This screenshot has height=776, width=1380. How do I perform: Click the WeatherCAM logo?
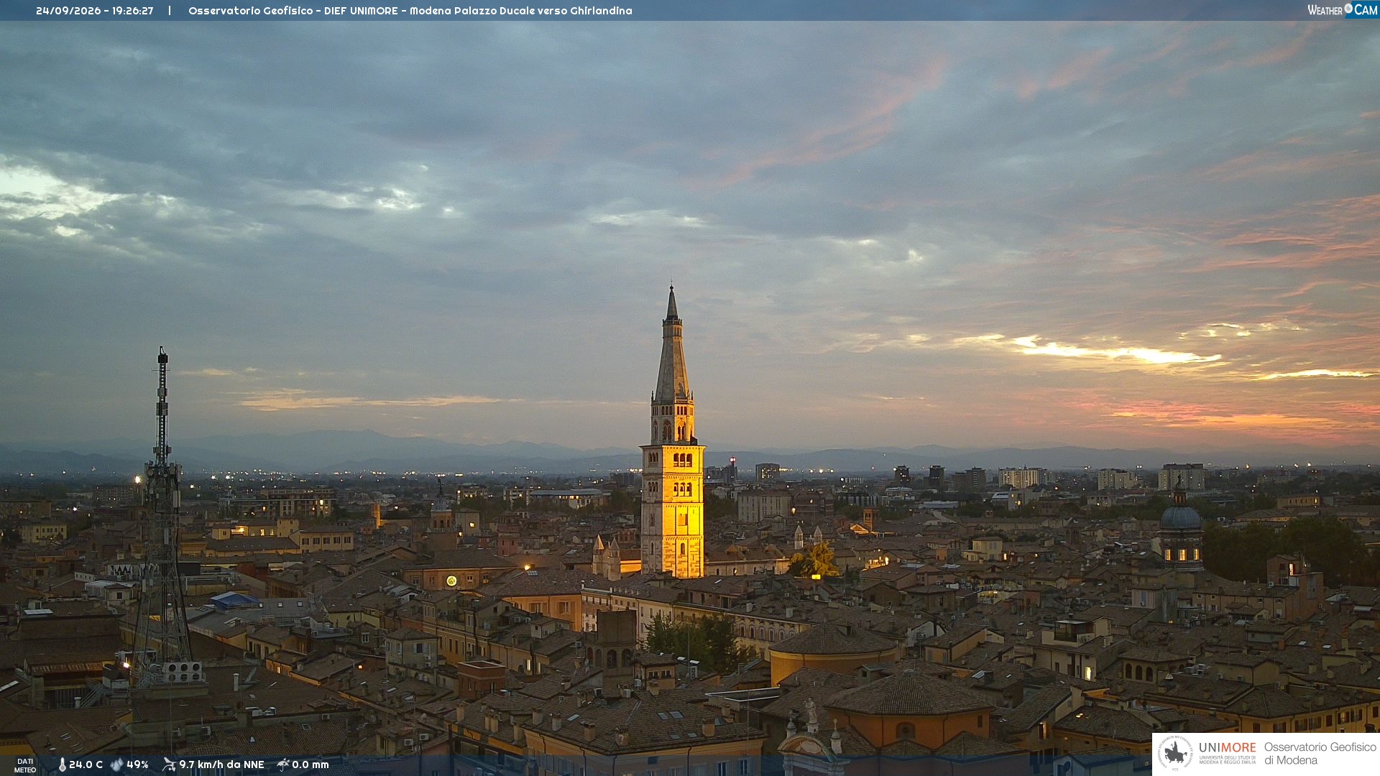1343,9
